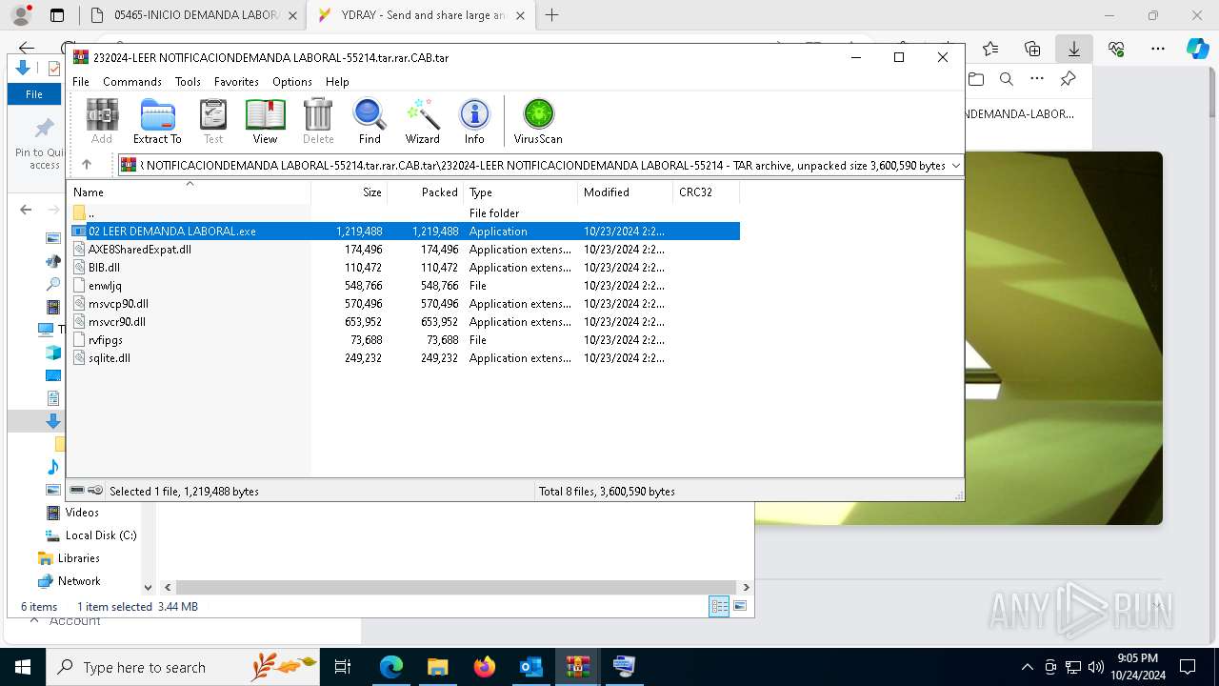The width and height of the screenshot is (1219, 686).
Task: Switch Explorer to details view
Action: click(x=719, y=606)
